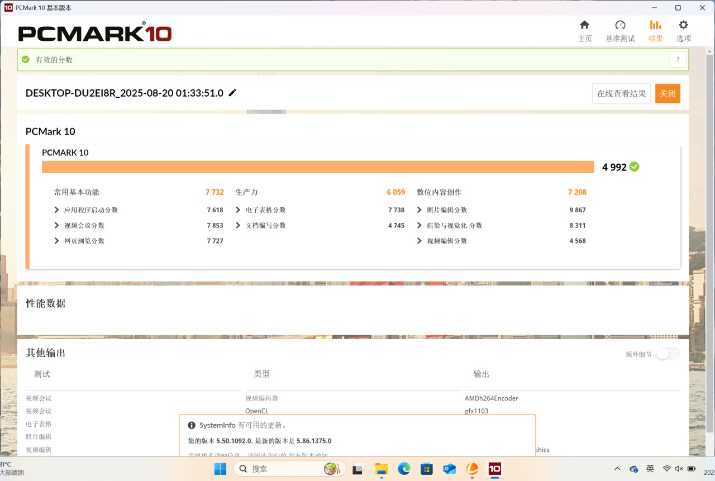The height and width of the screenshot is (481, 715).
Task: Click the 其他输出 section heading
Action: pos(46,353)
